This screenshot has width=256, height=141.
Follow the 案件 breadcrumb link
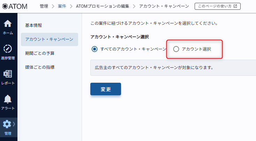(x=63, y=6)
